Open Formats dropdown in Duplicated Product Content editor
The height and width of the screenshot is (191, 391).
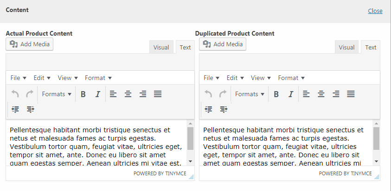pos(250,94)
